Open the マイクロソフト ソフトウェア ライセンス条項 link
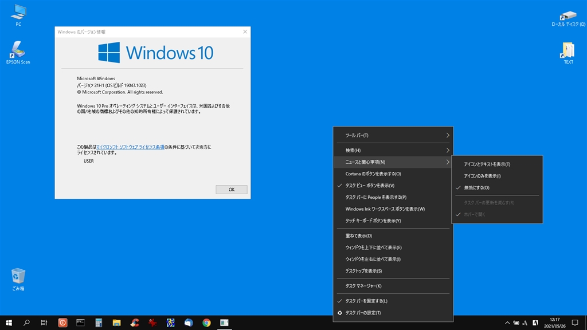587x330 pixels. pos(130,147)
